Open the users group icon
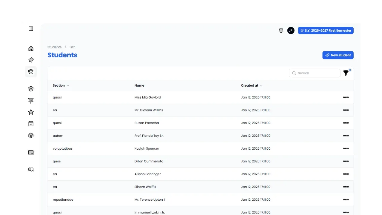382x215 pixels. (31, 170)
